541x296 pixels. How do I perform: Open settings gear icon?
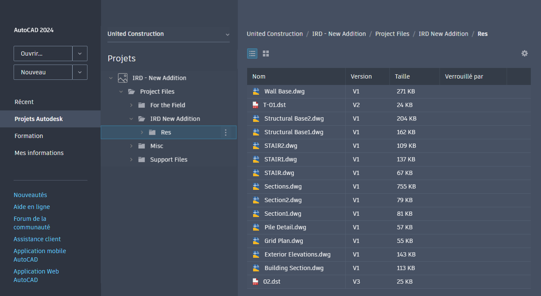pyautogui.click(x=524, y=53)
